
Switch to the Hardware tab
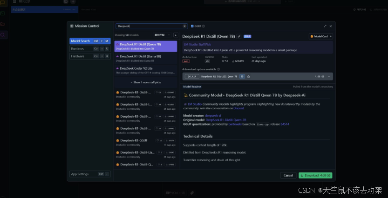click(90, 56)
